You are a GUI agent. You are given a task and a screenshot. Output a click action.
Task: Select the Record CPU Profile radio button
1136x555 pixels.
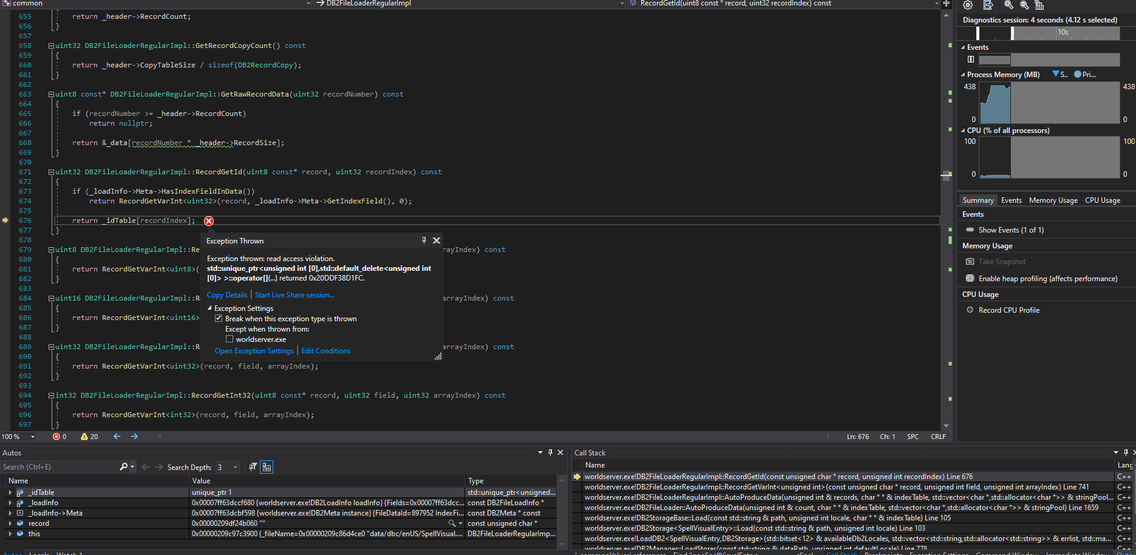tap(970, 310)
